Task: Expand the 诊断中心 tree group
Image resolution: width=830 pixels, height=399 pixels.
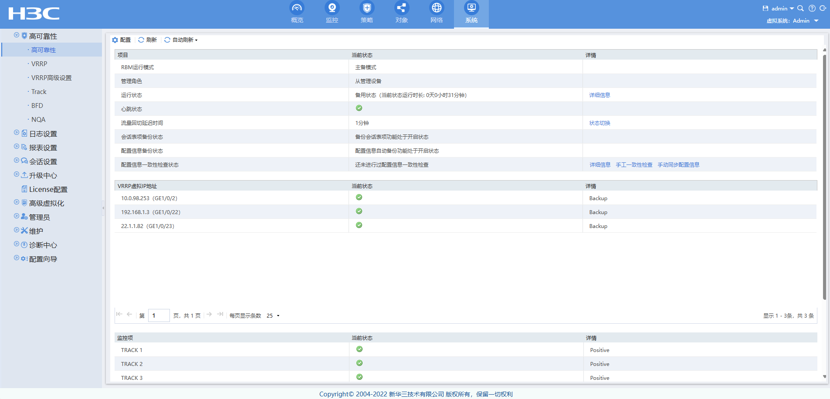Action: (17, 244)
